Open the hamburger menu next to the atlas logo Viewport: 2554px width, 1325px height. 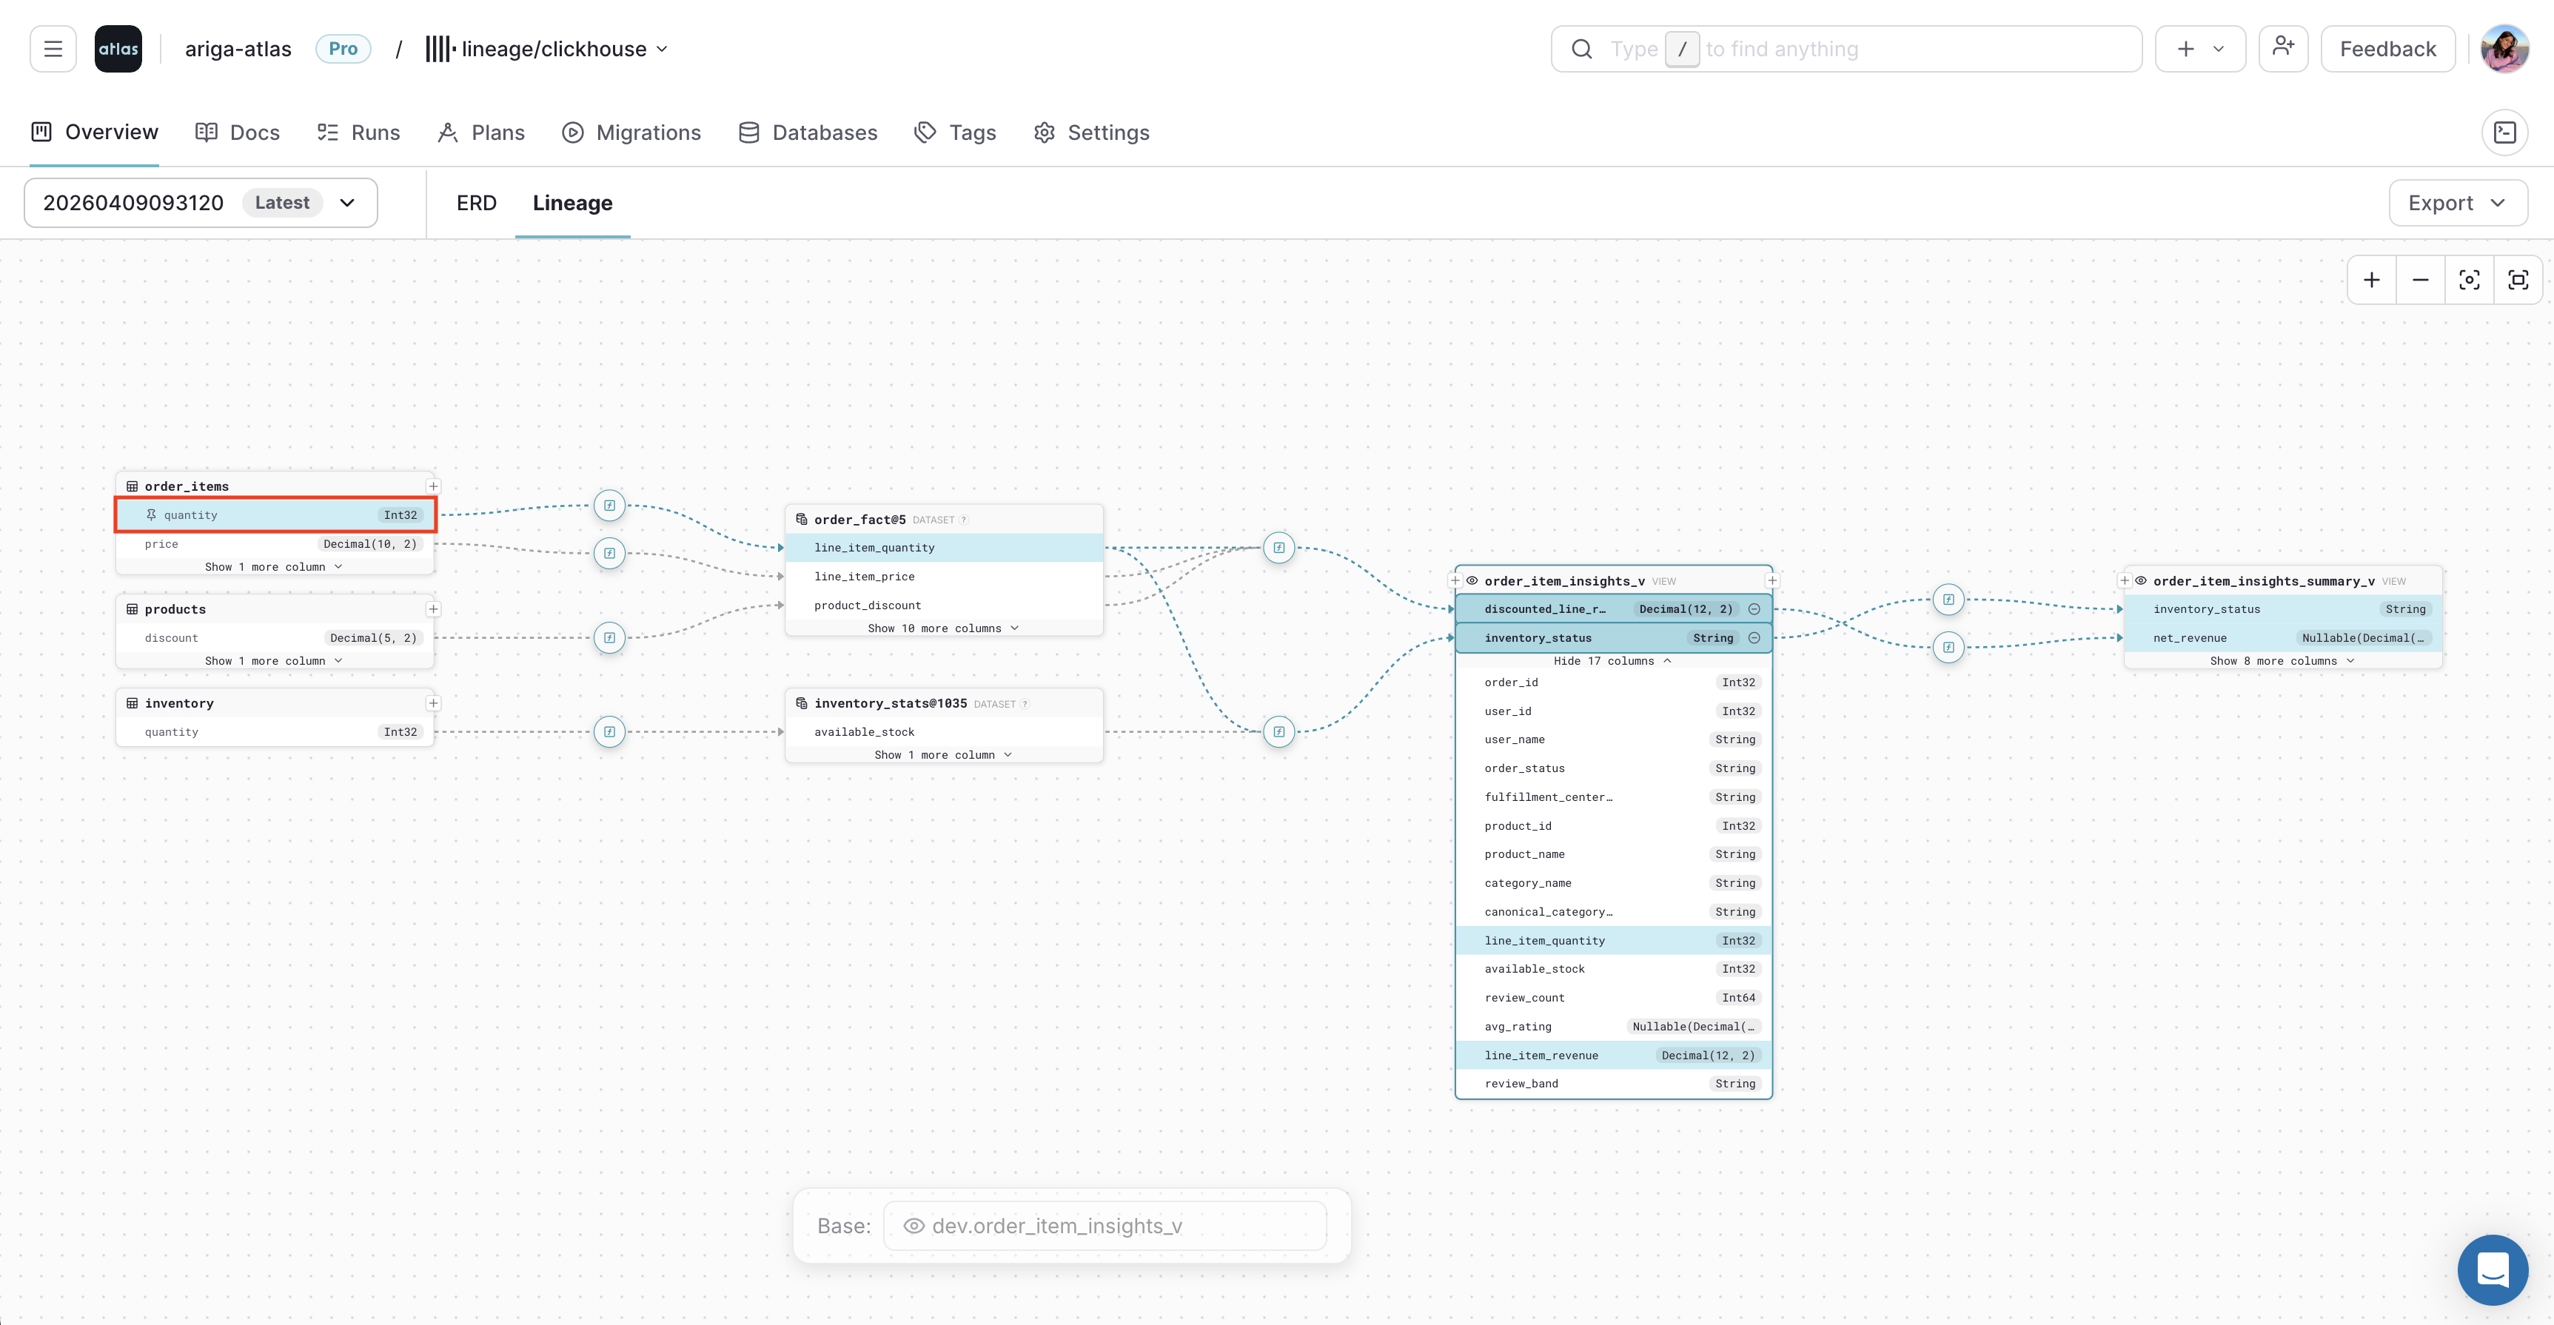pos(53,47)
